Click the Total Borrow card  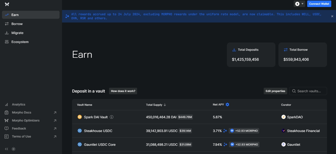[x=303, y=55]
